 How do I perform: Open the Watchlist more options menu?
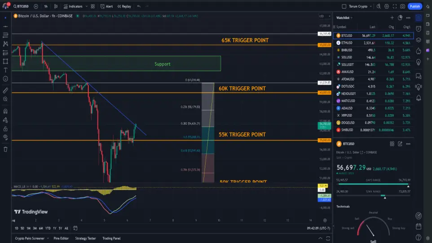(408, 18)
